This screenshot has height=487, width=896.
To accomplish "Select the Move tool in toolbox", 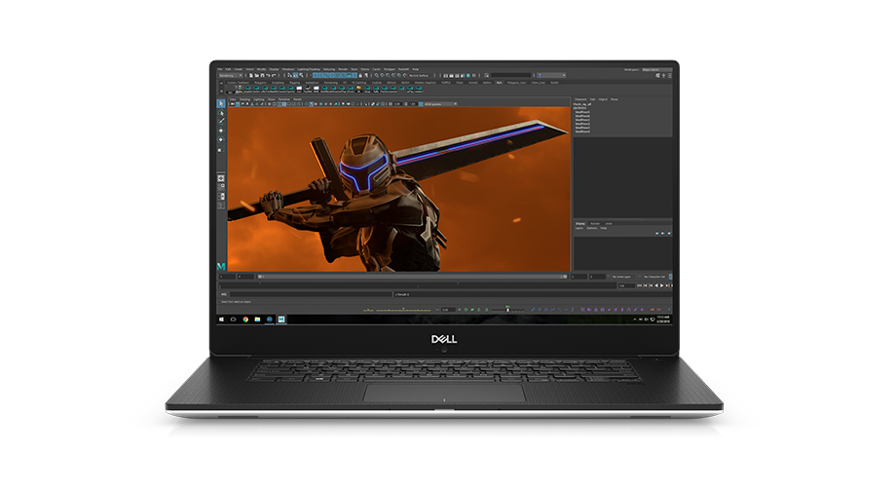I will [x=221, y=131].
